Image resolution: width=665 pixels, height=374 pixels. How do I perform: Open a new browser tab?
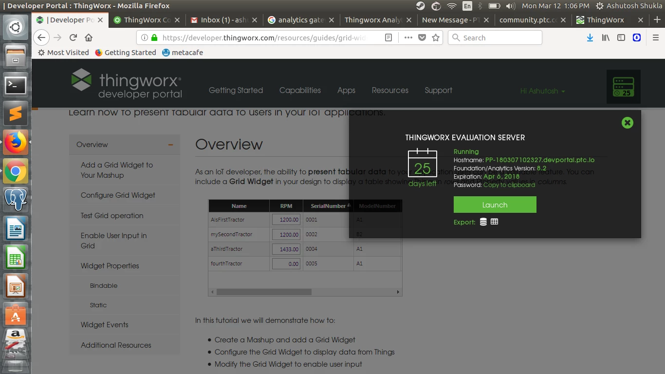pos(657,20)
